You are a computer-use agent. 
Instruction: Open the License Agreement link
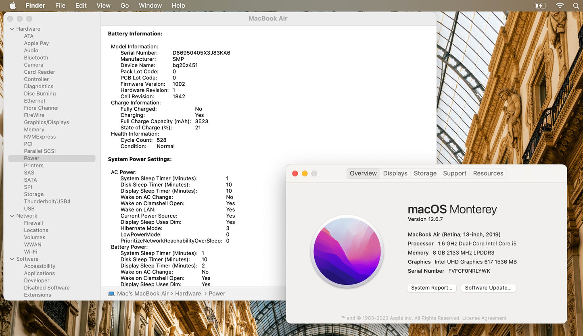tap(484, 318)
